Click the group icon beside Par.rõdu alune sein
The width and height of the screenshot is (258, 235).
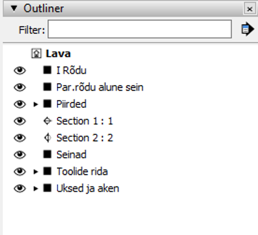click(x=47, y=87)
